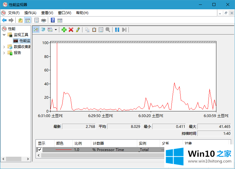Expand the 报告 tree node
235x169 pixels.
tap(4, 53)
